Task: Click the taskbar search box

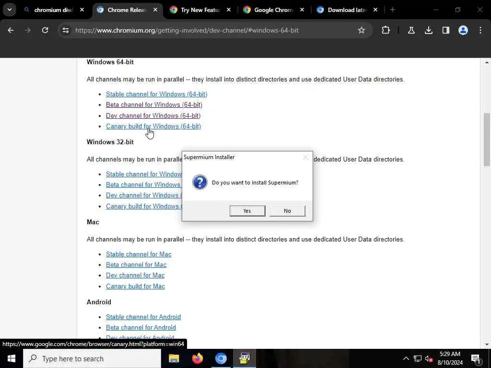Action: (x=92, y=358)
